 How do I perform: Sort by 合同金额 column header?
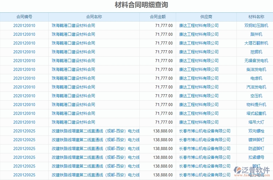tap(158, 17)
